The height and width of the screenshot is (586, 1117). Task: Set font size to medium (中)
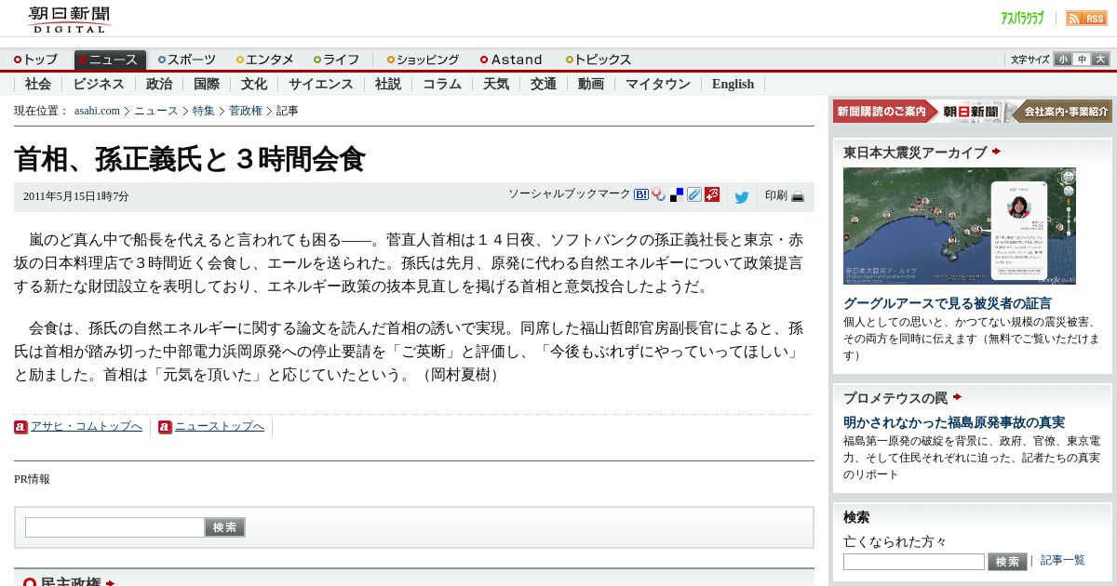tap(1082, 59)
